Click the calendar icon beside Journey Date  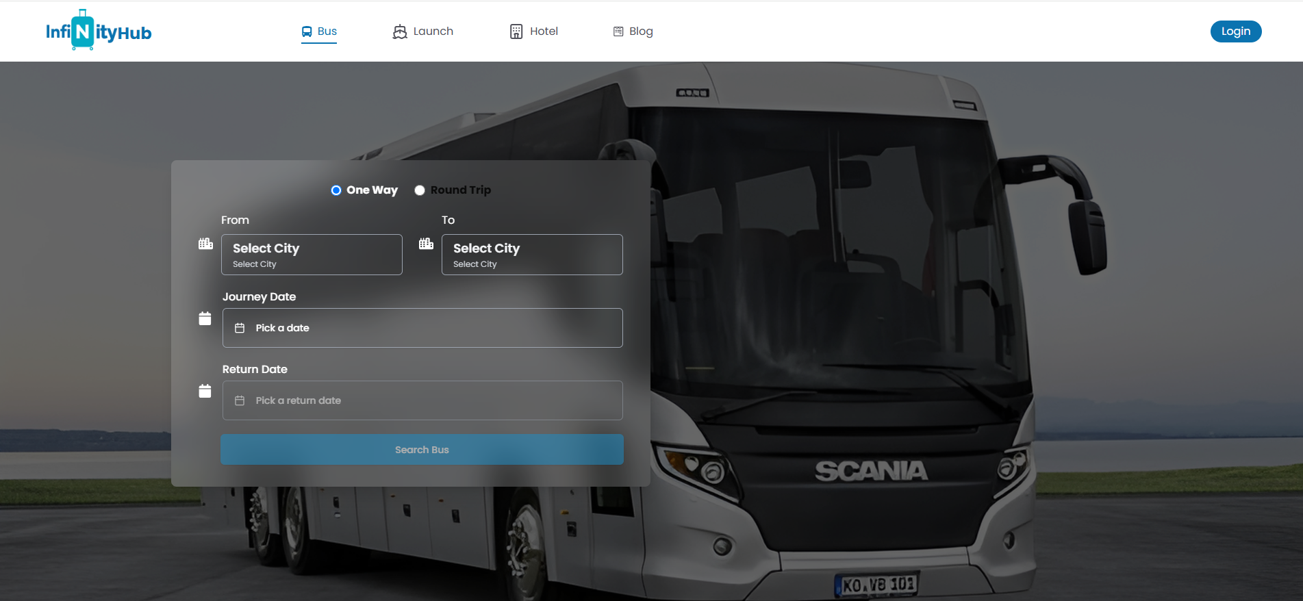tap(205, 318)
